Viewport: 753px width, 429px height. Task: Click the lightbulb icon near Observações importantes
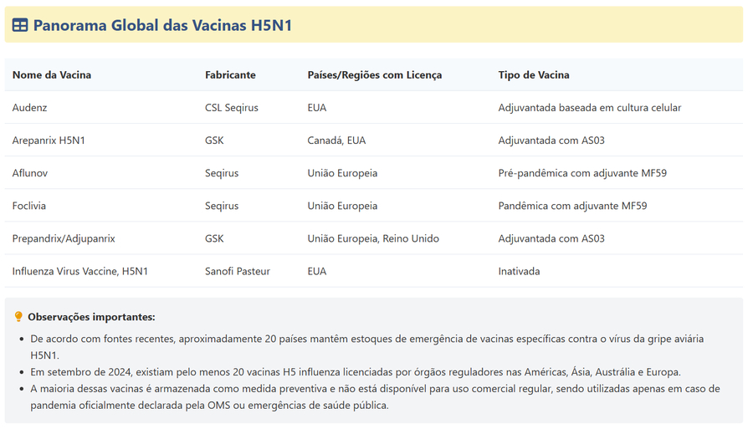click(18, 317)
